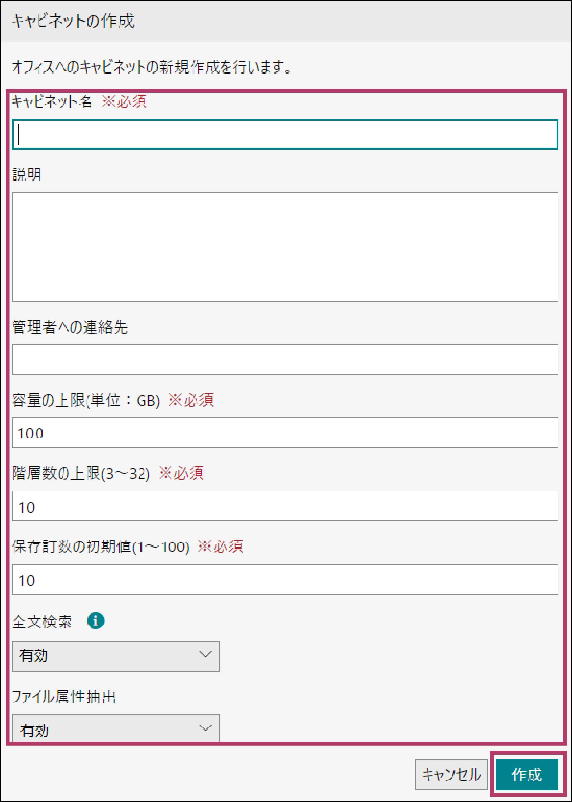Click the 説明 label
Image resolution: width=572 pixels, height=802 pixels.
(x=26, y=175)
